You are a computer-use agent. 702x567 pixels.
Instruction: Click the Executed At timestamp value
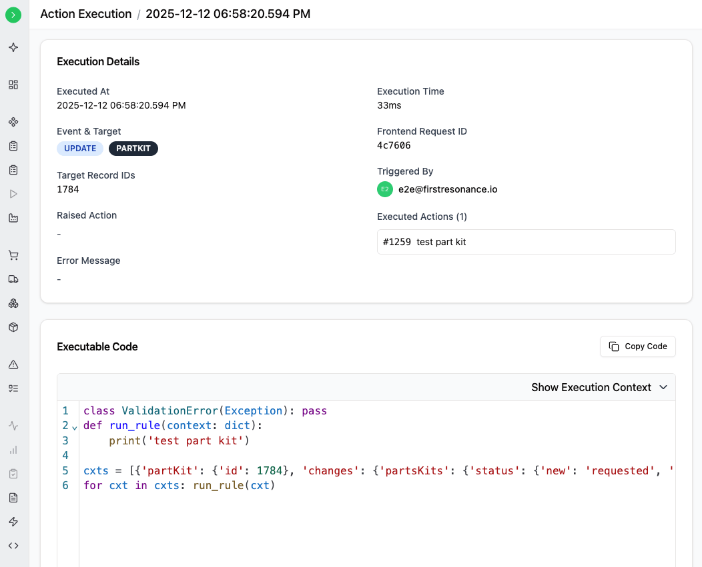(x=121, y=105)
